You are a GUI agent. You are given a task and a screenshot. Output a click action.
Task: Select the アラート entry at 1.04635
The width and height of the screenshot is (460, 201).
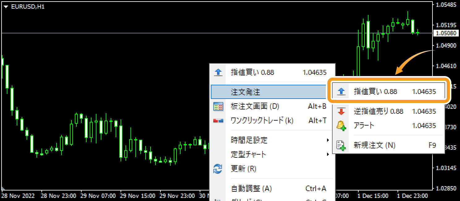click(x=389, y=126)
